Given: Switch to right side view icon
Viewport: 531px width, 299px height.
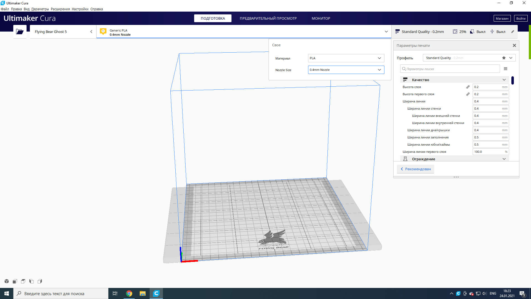Looking at the screenshot, I should click(x=40, y=281).
